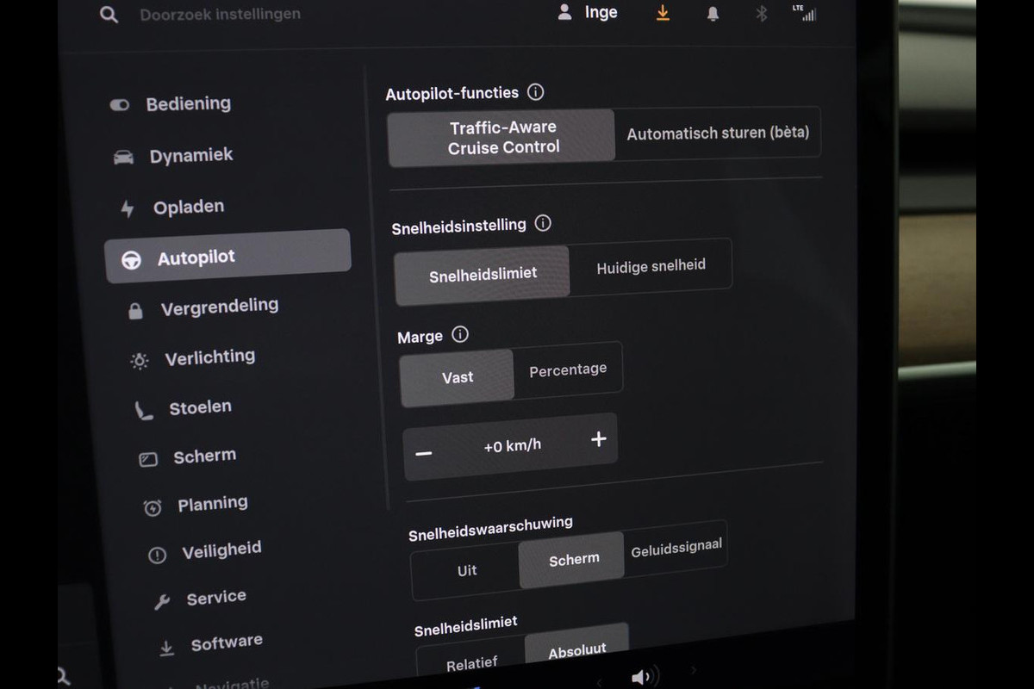Open the Software menu item
Image resolution: width=1034 pixels, height=689 pixels.
click(226, 643)
